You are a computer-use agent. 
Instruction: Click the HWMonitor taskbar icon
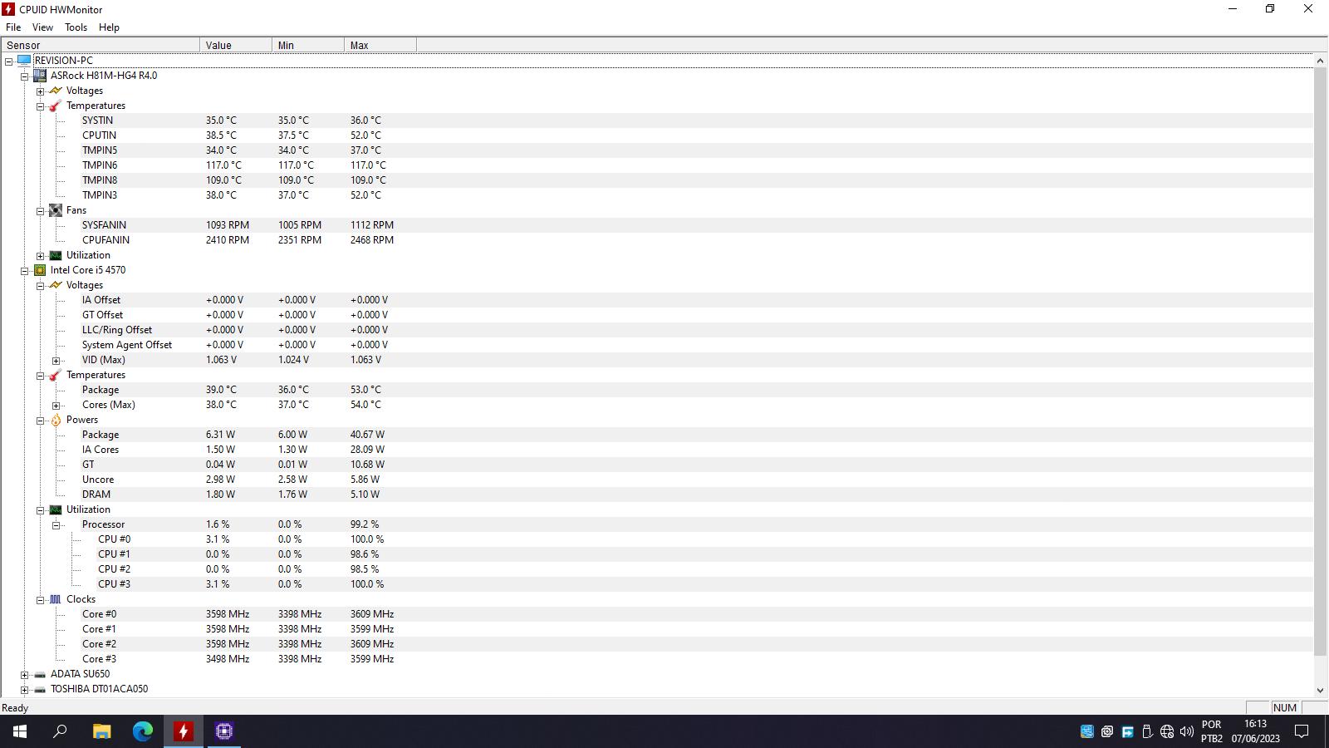point(184,731)
